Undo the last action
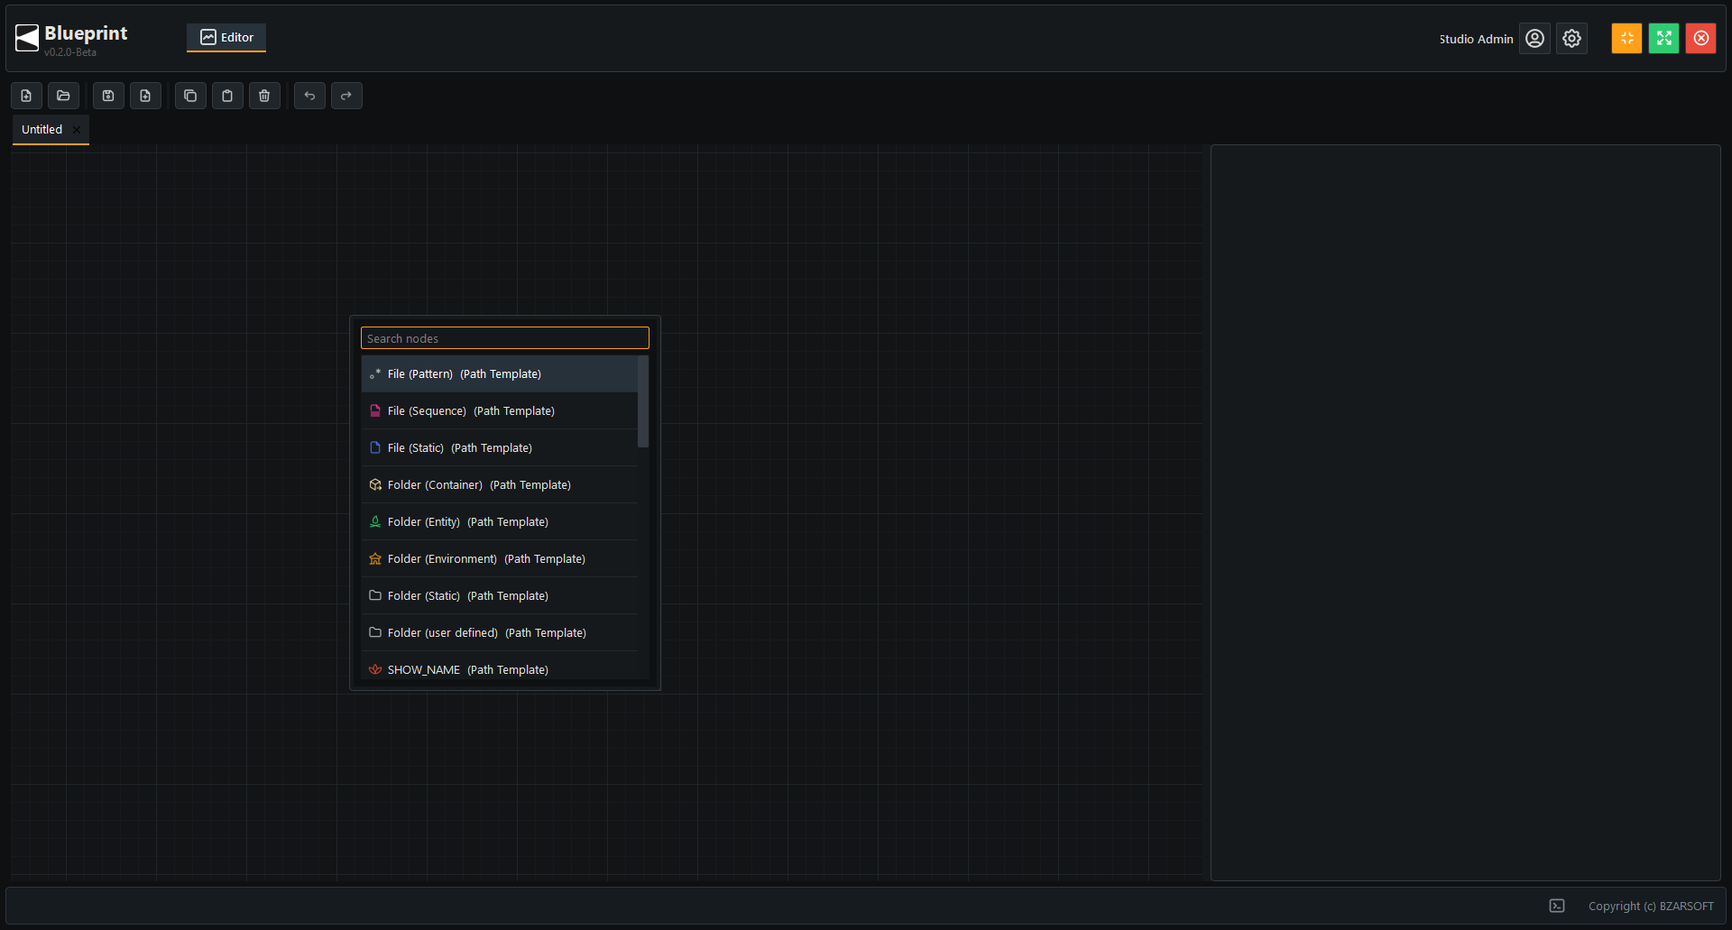 (x=309, y=96)
